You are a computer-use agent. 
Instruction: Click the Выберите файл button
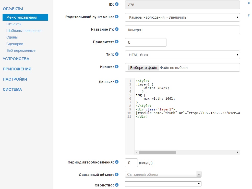pyautogui.click(x=143, y=68)
